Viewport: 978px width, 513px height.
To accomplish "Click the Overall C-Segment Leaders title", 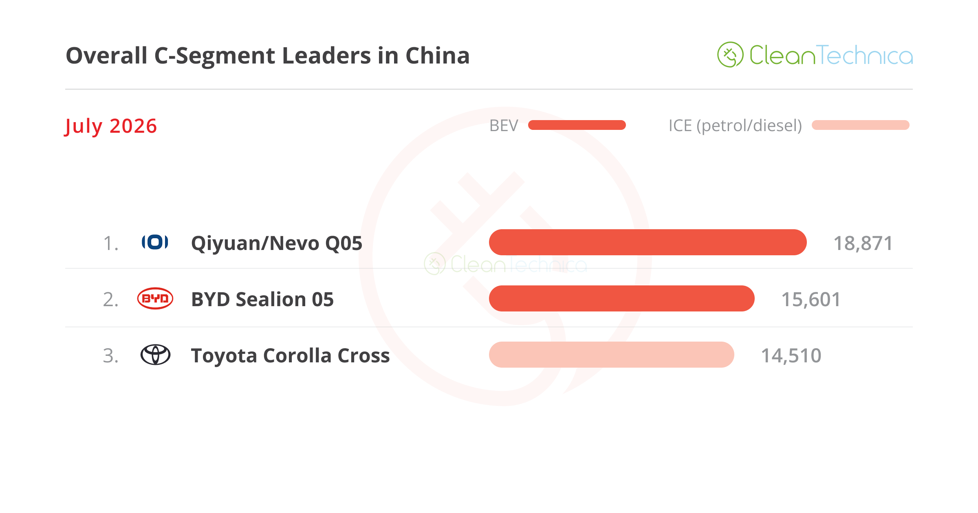I will click(x=268, y=56).
